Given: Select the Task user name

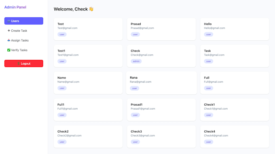Looking at the screenshot, I should [x=207, y=51].
